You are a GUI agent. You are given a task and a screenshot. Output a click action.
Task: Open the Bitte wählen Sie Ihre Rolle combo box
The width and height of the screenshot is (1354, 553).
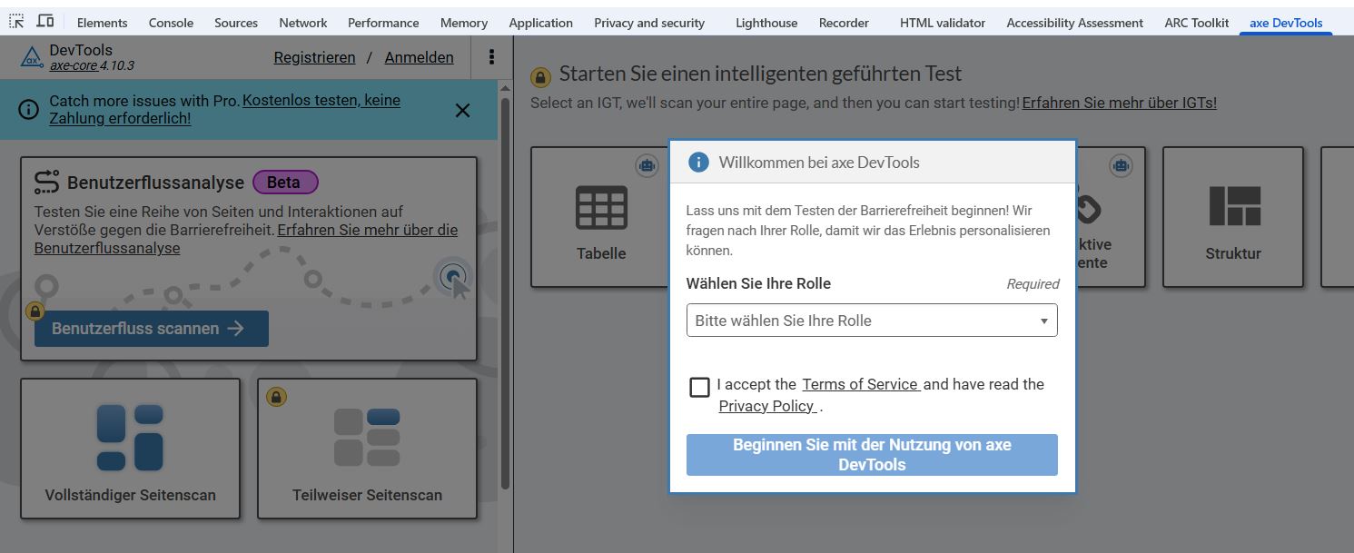872,321
